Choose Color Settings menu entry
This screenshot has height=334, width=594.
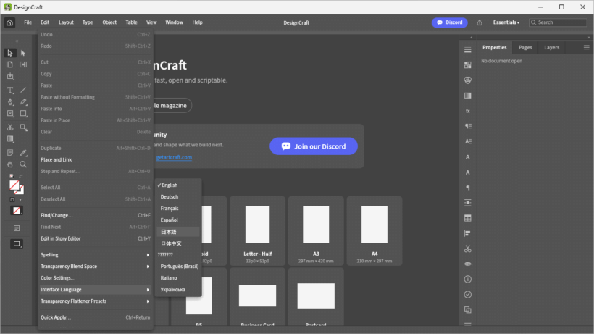pyautogui.click(x=95, y=278)
